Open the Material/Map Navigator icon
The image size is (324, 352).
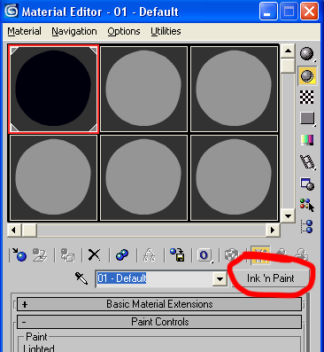click(307, 226)
